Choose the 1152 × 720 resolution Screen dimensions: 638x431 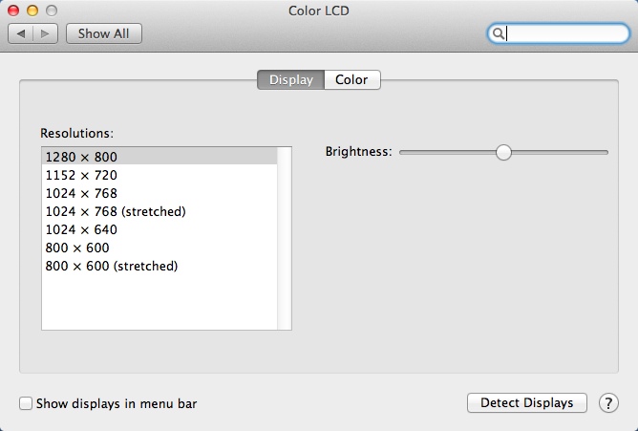click(x=81, y=175)
